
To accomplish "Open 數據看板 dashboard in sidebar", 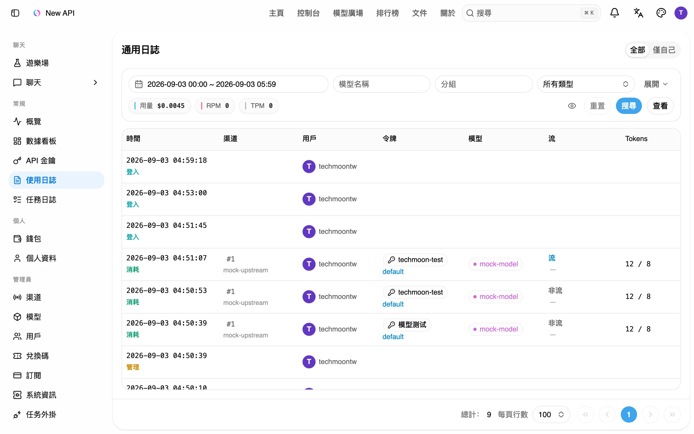I will (x=56, y=141).
